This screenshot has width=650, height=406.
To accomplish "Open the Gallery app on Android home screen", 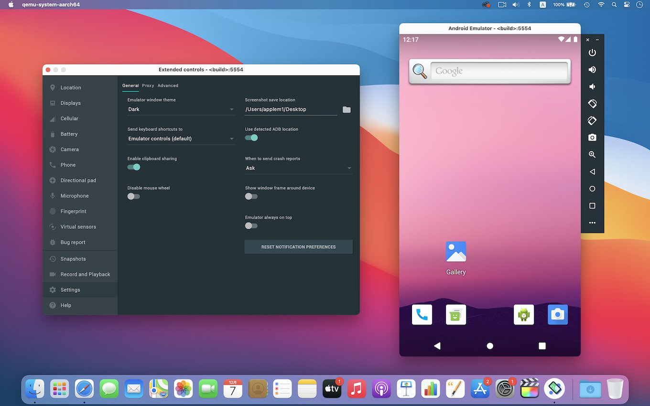I will click(x=455, y=252).
